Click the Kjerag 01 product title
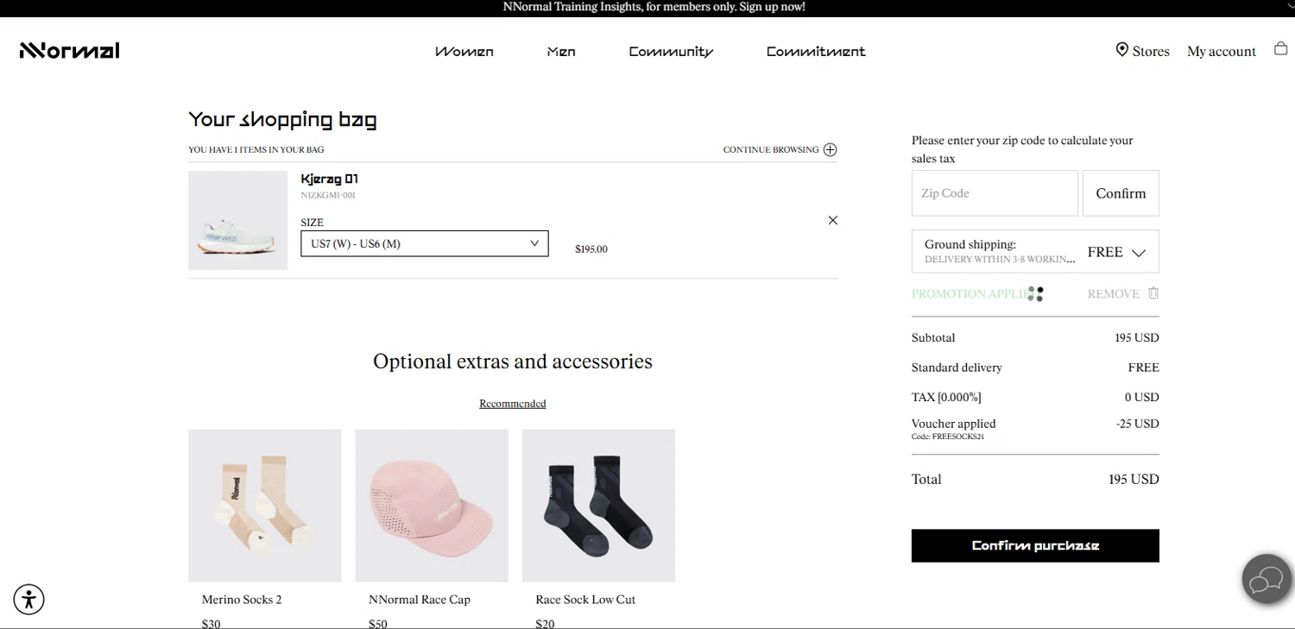The height and width of the screenshot is (629, 1295). click(x=329, y=179)
